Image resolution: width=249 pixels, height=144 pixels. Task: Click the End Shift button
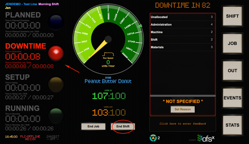pyautogui.click(x=123, y=127)
